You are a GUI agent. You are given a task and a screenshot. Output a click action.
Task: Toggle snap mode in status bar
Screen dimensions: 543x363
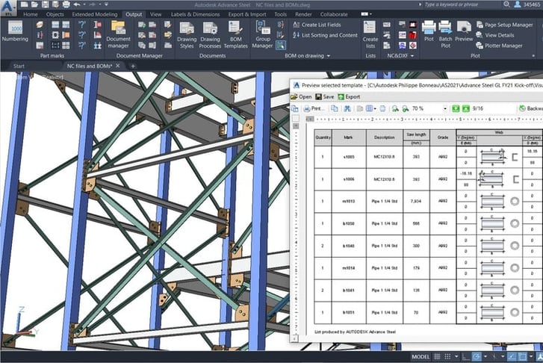click(x=447, y=356)
